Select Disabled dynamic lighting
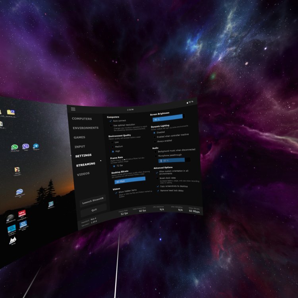 154,133
